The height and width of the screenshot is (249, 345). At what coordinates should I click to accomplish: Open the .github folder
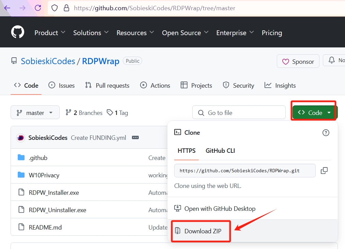point(38,158)
